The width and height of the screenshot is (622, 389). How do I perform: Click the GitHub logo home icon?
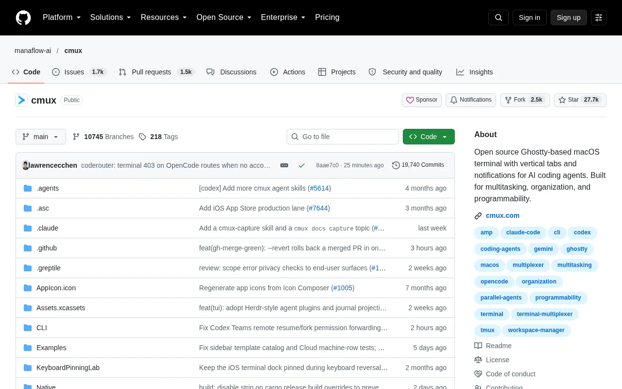pyautogui.click(x=23, y=18)
